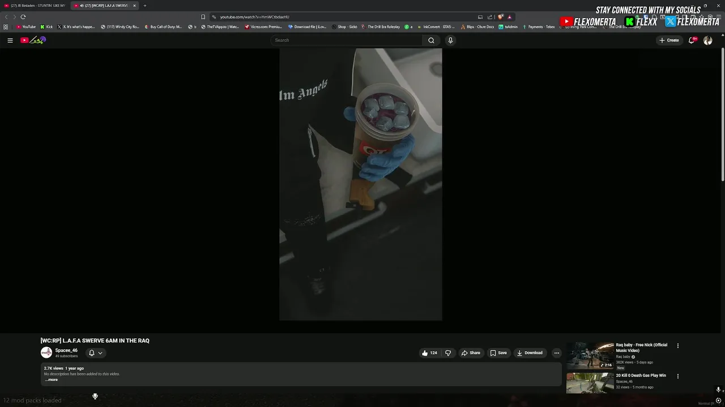Open the Buy Call of Duty bookmark
The height and width of the screenshot is (407, 725).
[x=164, y=27]
